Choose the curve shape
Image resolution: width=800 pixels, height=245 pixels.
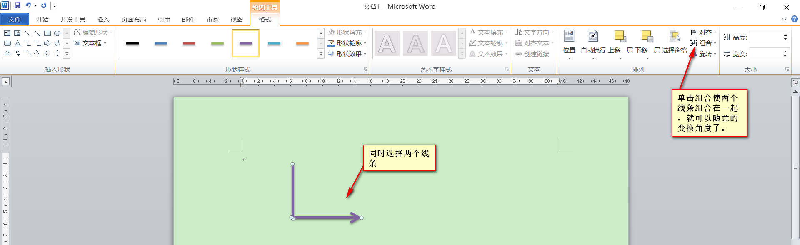pyautogui.click(x=37, y=53)
